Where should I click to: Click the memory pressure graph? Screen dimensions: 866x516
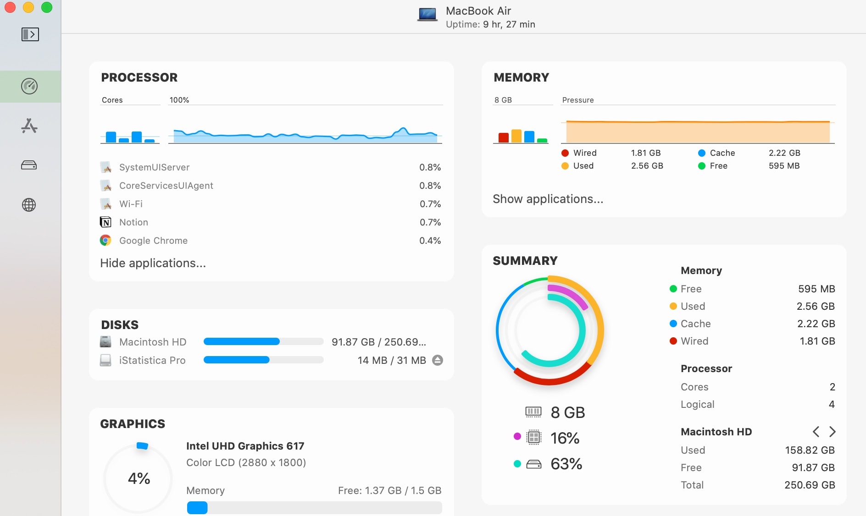tap(697, 132)
